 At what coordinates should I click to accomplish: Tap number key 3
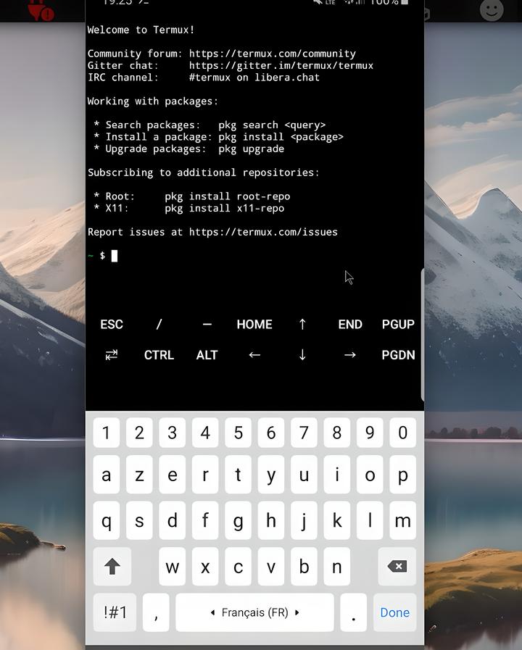(x=172, y=433)
